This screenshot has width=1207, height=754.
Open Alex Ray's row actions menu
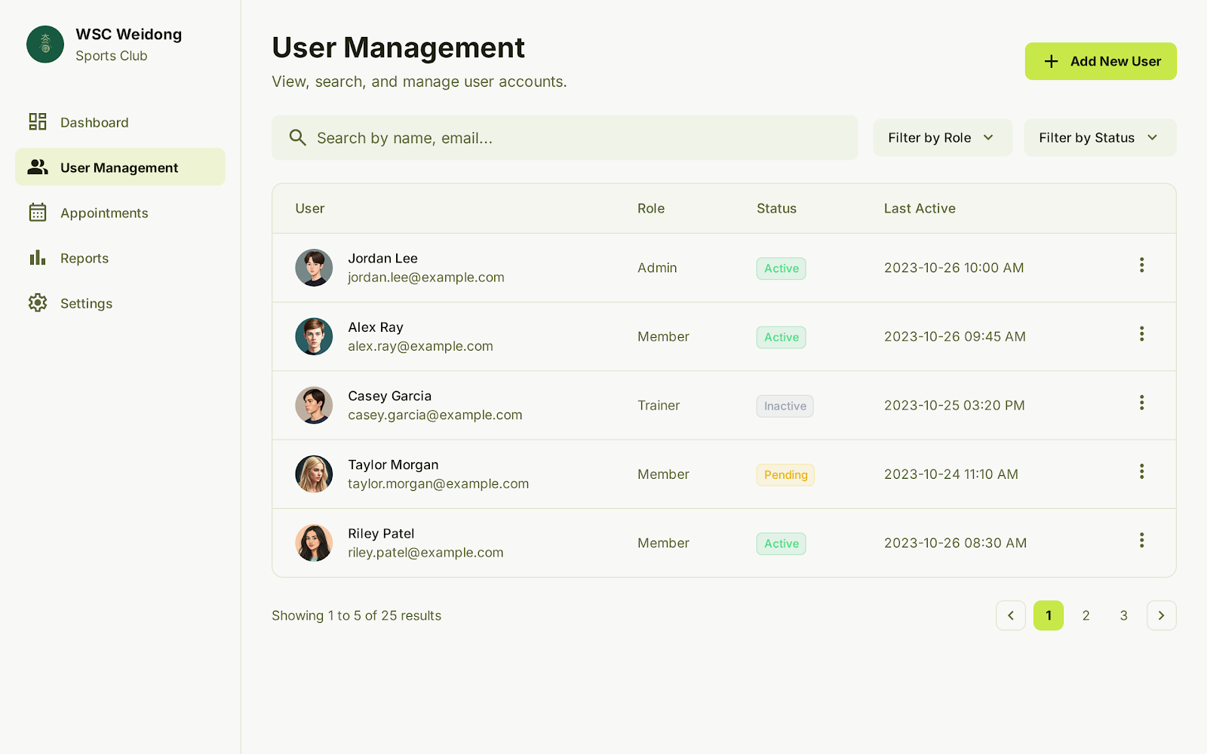[x=1141, y=334]
